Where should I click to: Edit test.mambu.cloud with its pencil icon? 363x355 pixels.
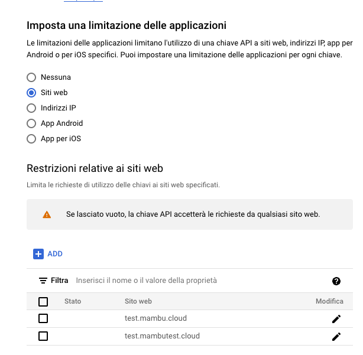click(336, 319)
